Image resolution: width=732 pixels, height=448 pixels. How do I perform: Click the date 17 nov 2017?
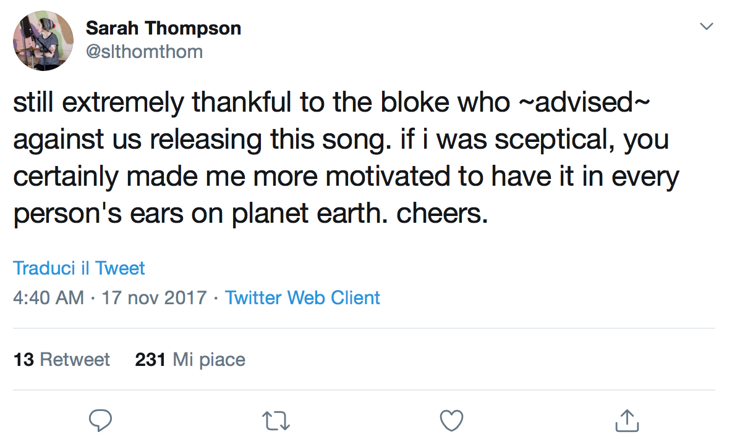click(x=154, y=298)
